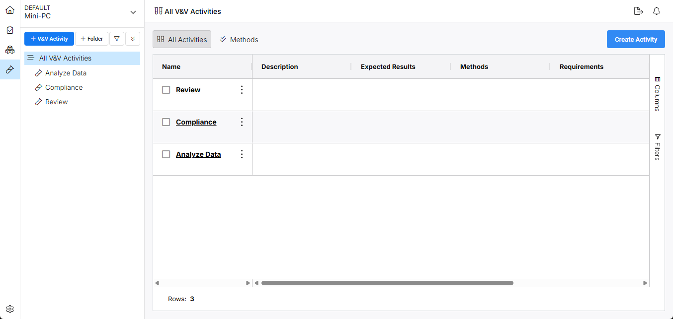673x319 pixels.
Task: Click the horizontal scrollbar in table
Action: (x=387, y=283)
